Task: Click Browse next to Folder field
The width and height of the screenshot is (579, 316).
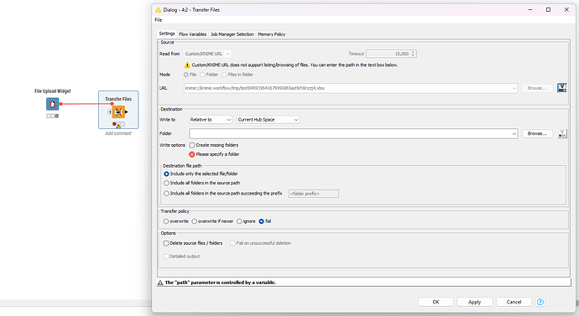Action: (537, 133)
